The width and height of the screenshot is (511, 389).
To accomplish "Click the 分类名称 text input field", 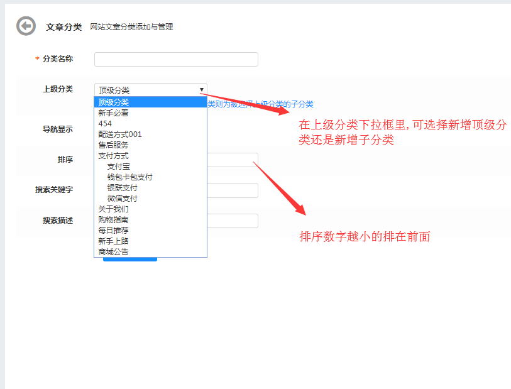I will (176, 59).
